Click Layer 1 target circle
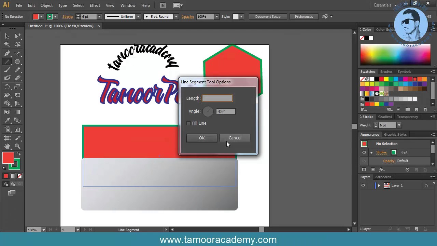Viewport: 437px width, 246px height. (x=426, y=186)
